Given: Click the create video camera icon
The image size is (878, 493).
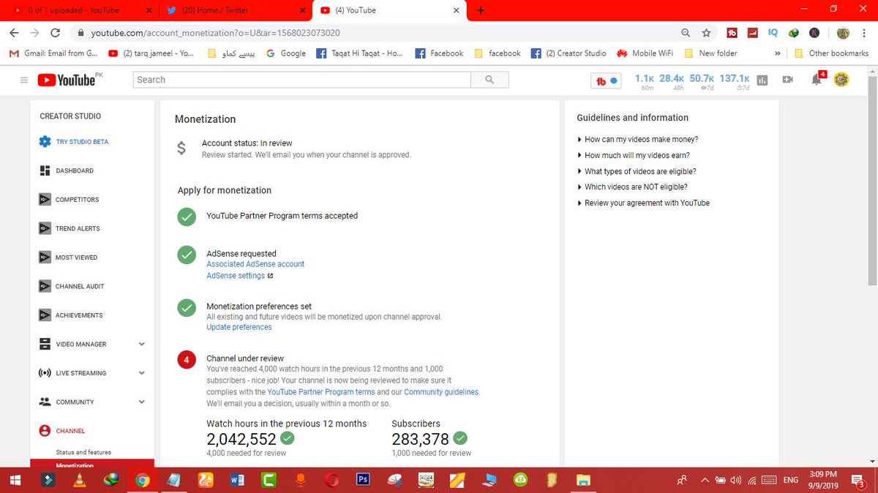Looking at the screenshot, I should click(788, 80).
